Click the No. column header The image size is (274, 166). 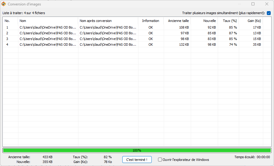click(x=7, y=21)
